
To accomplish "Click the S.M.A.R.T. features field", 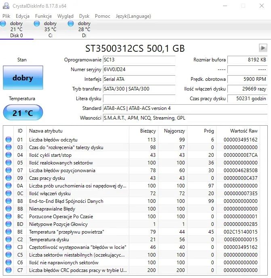I will tap(185, 118).
